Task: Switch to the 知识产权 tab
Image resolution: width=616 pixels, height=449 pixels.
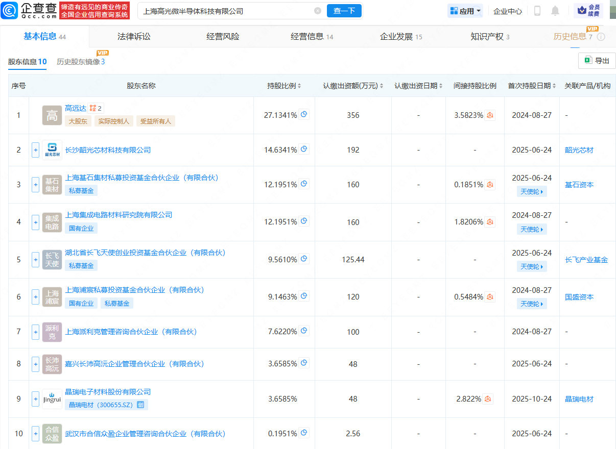Action: click(x=489, y=36)
